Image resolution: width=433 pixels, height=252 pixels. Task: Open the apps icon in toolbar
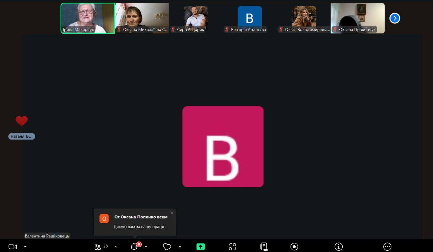[x=232, y=247]
